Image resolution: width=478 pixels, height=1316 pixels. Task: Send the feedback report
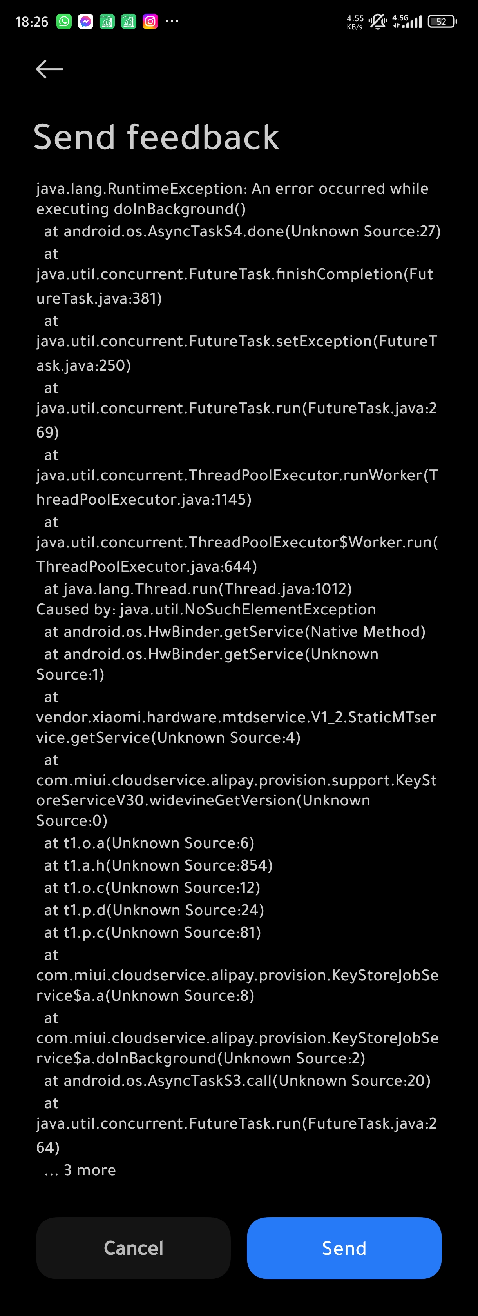[x=344, y=1248]
